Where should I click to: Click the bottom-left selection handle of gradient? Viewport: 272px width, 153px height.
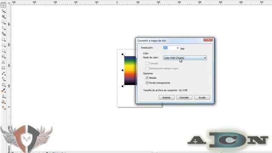pos(123,86)
